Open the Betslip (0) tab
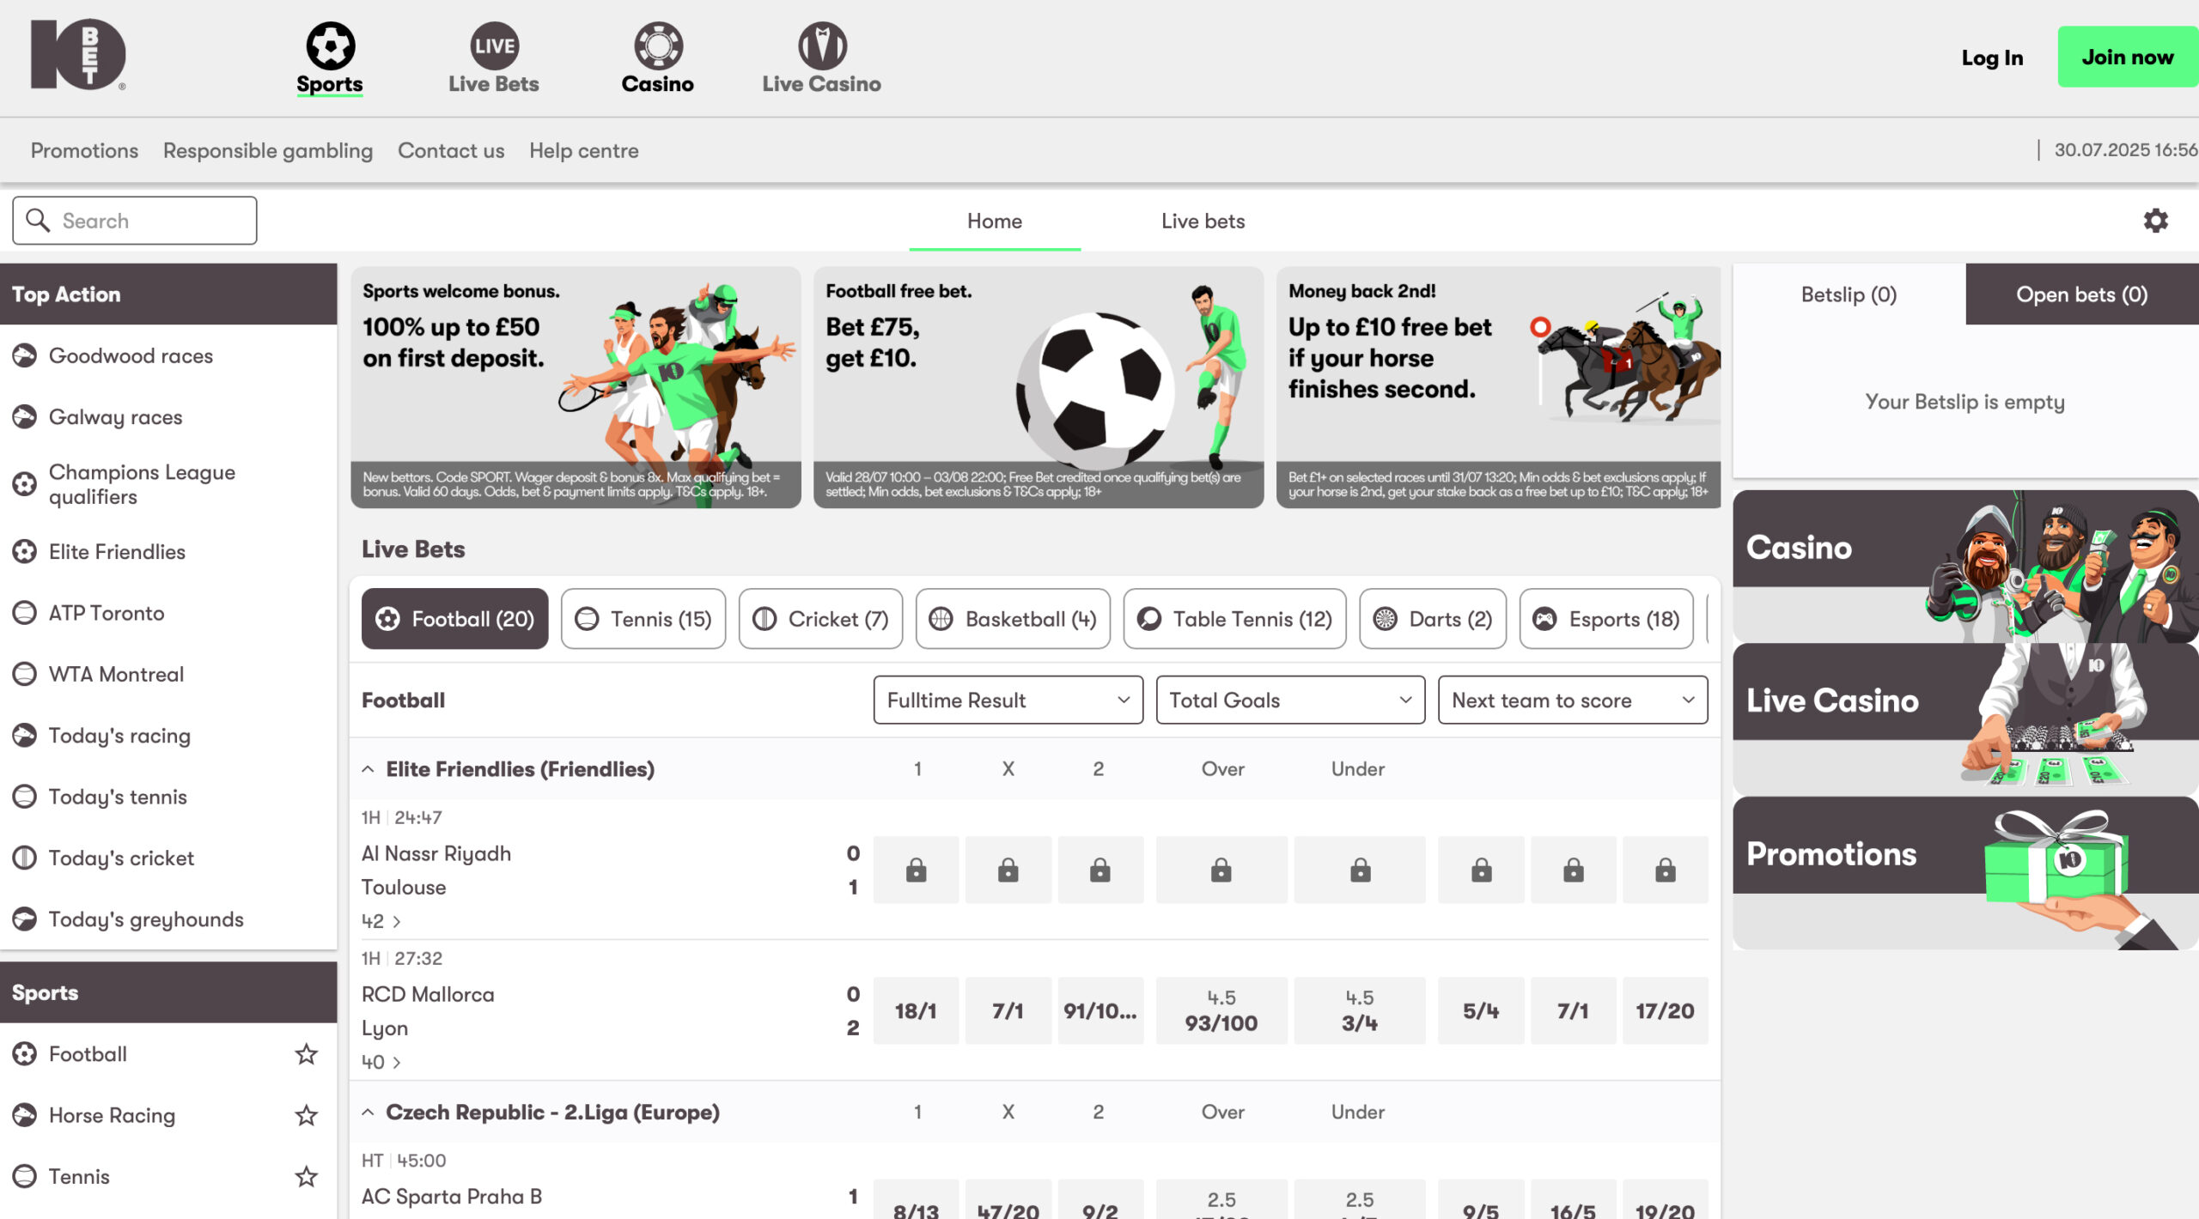 1849,294
